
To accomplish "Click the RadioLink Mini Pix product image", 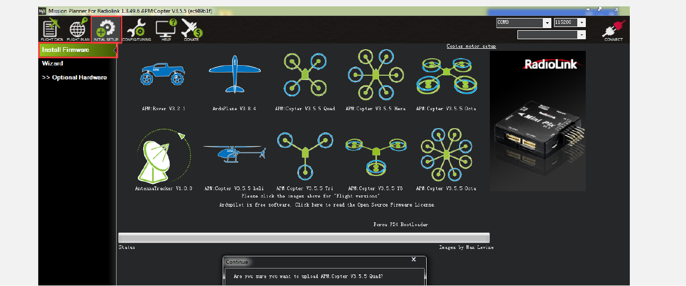I will [x=538, y=121].
